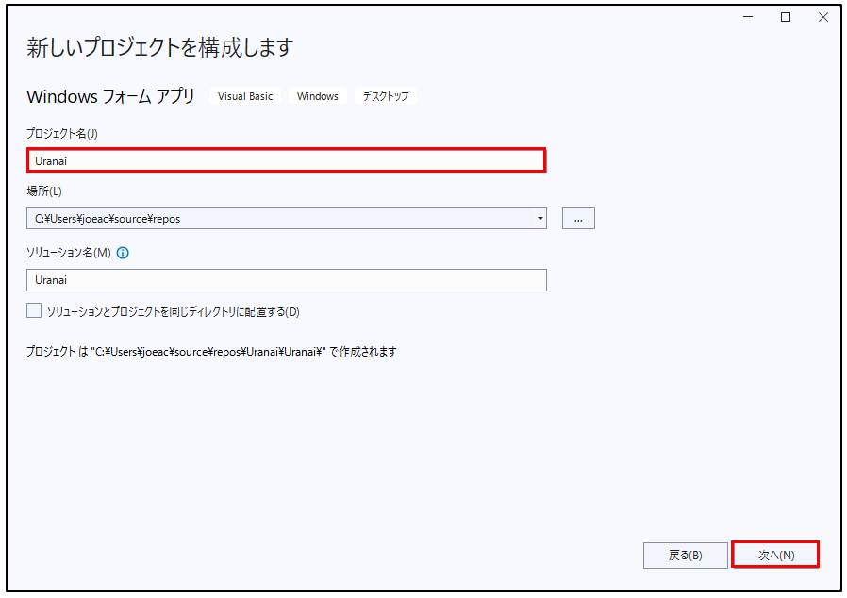Select the Visual Basic tag

[245, 96]
